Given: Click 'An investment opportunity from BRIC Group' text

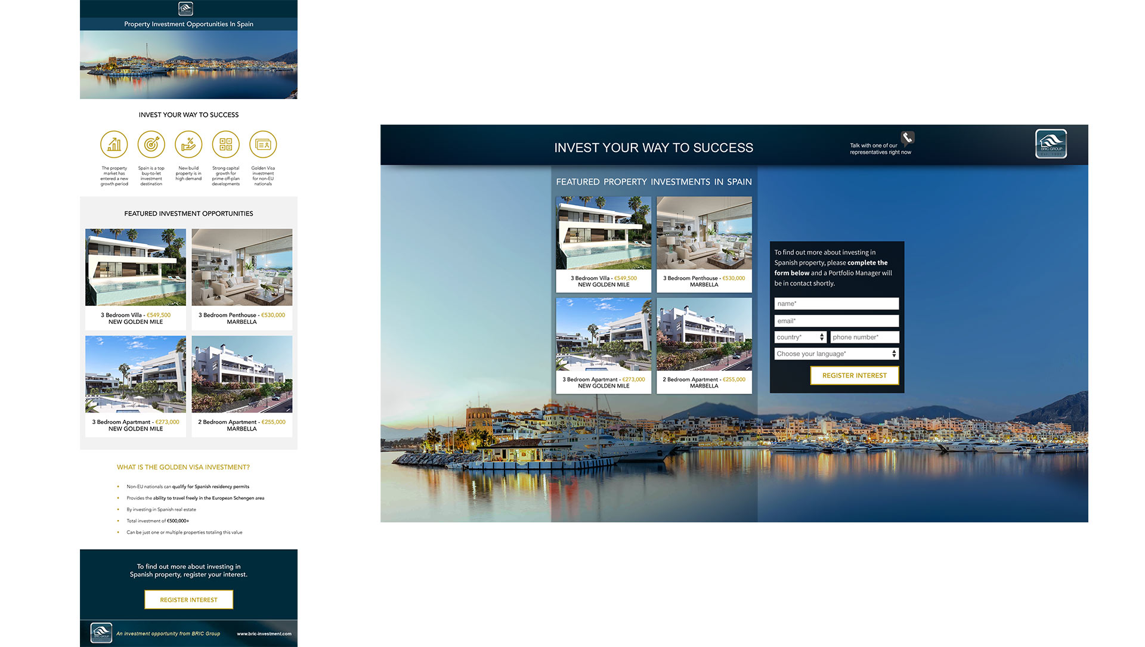Looking at the screenshot, I should pyautogui.click(x=168, y=634).
